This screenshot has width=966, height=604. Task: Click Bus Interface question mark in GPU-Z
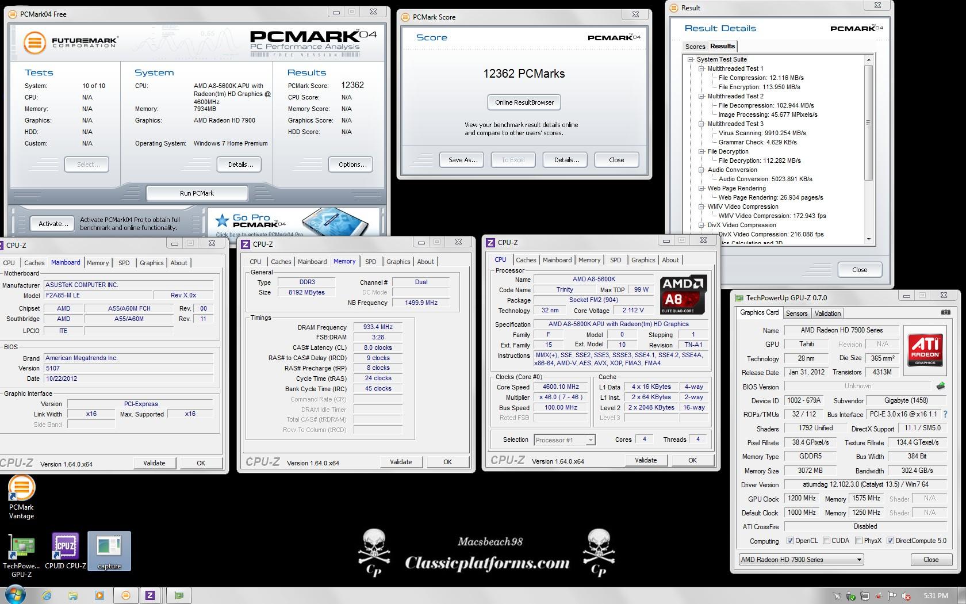[x=945, y=414]
